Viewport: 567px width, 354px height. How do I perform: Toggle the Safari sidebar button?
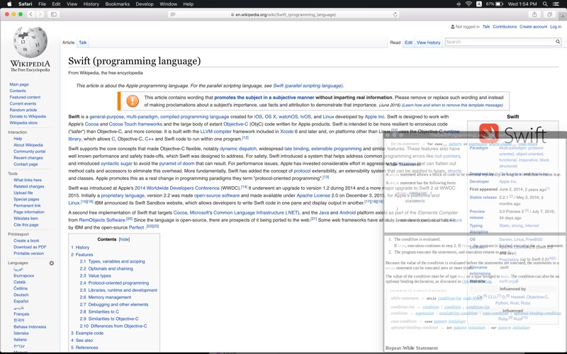[x=54, y=14]
